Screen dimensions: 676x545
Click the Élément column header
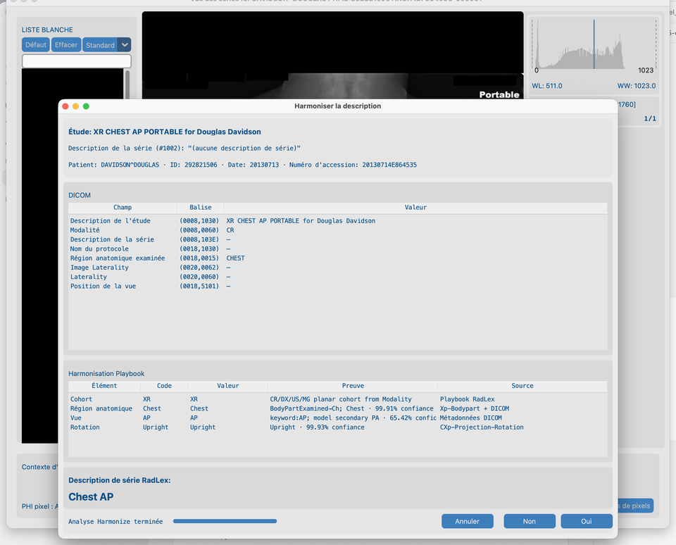pyautogui.click(x=104, y=386)
